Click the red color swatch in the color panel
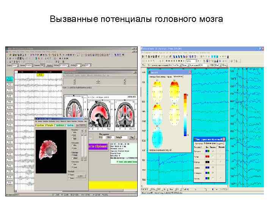273x204 pixels. (207, 156)
